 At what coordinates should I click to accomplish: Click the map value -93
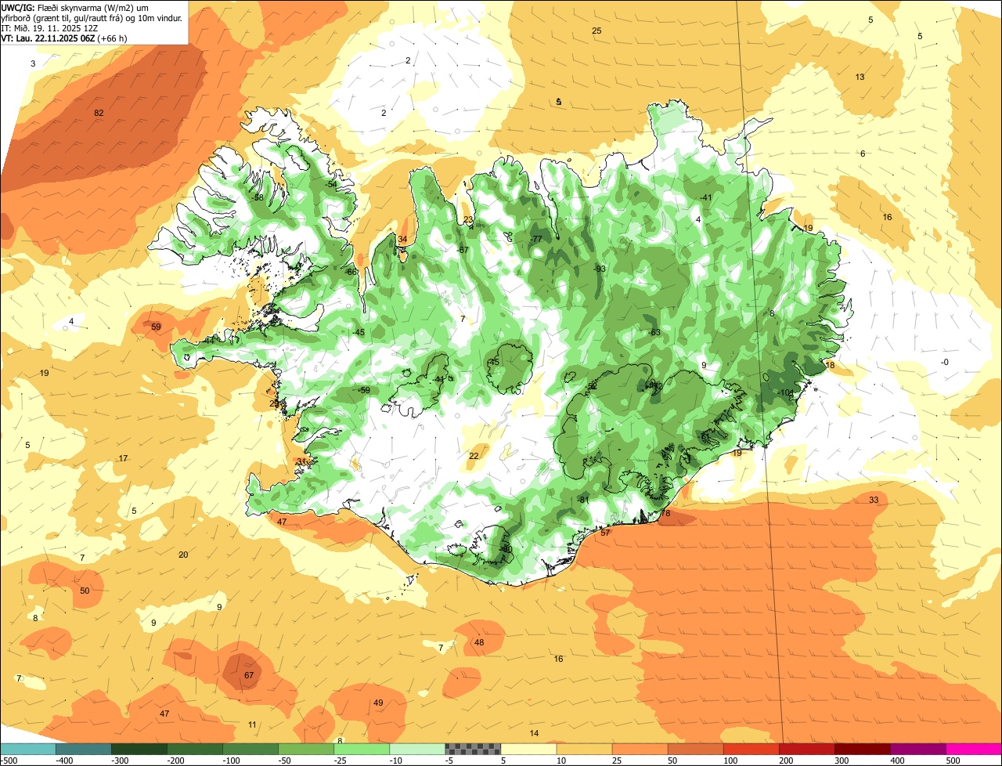[600, 269]
